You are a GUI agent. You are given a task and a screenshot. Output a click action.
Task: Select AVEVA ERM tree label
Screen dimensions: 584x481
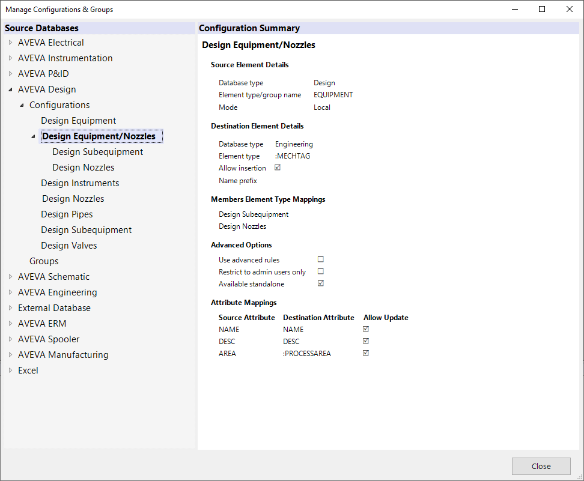[42, 324]
